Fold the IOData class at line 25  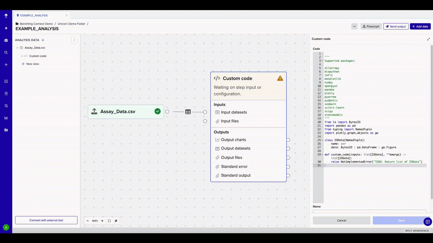[x=322, y=140]
